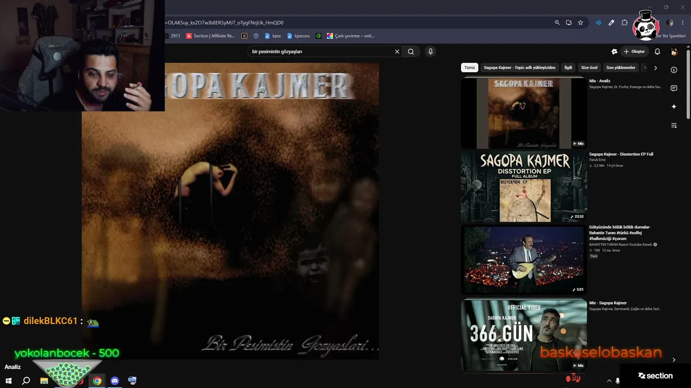Open the Chrome three-dot menu
The height and width of the screenshot is (388, 691).
(682, 23)
